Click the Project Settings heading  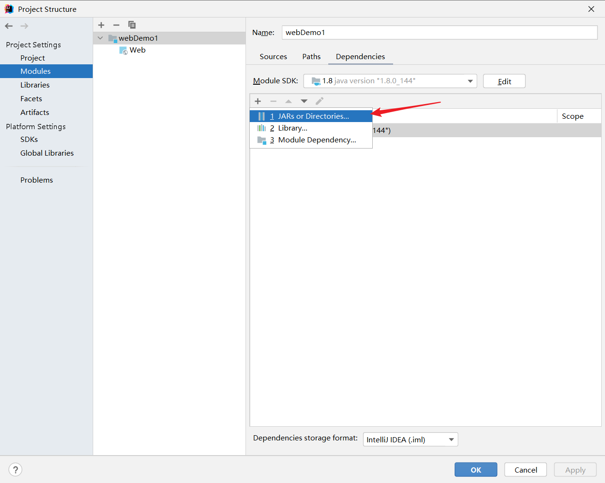point(34,44)
